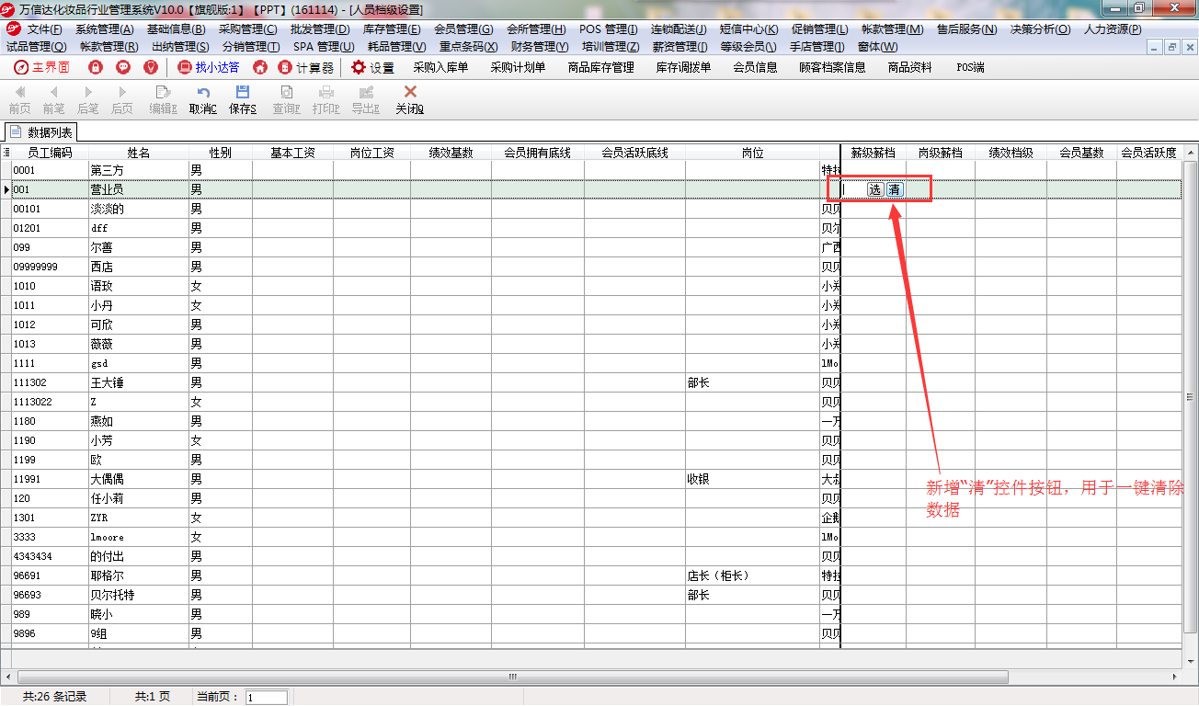The width and height of the screenshot is (1199, 706).
Task: Click 保存 save disk icon
Action: pyautogui.click(x=243, y=100)
